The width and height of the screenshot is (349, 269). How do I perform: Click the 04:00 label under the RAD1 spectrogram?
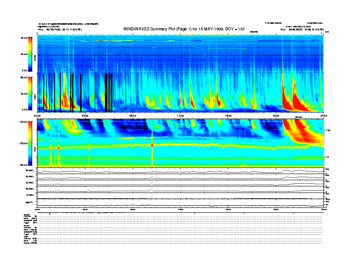(x=85, y=116)
